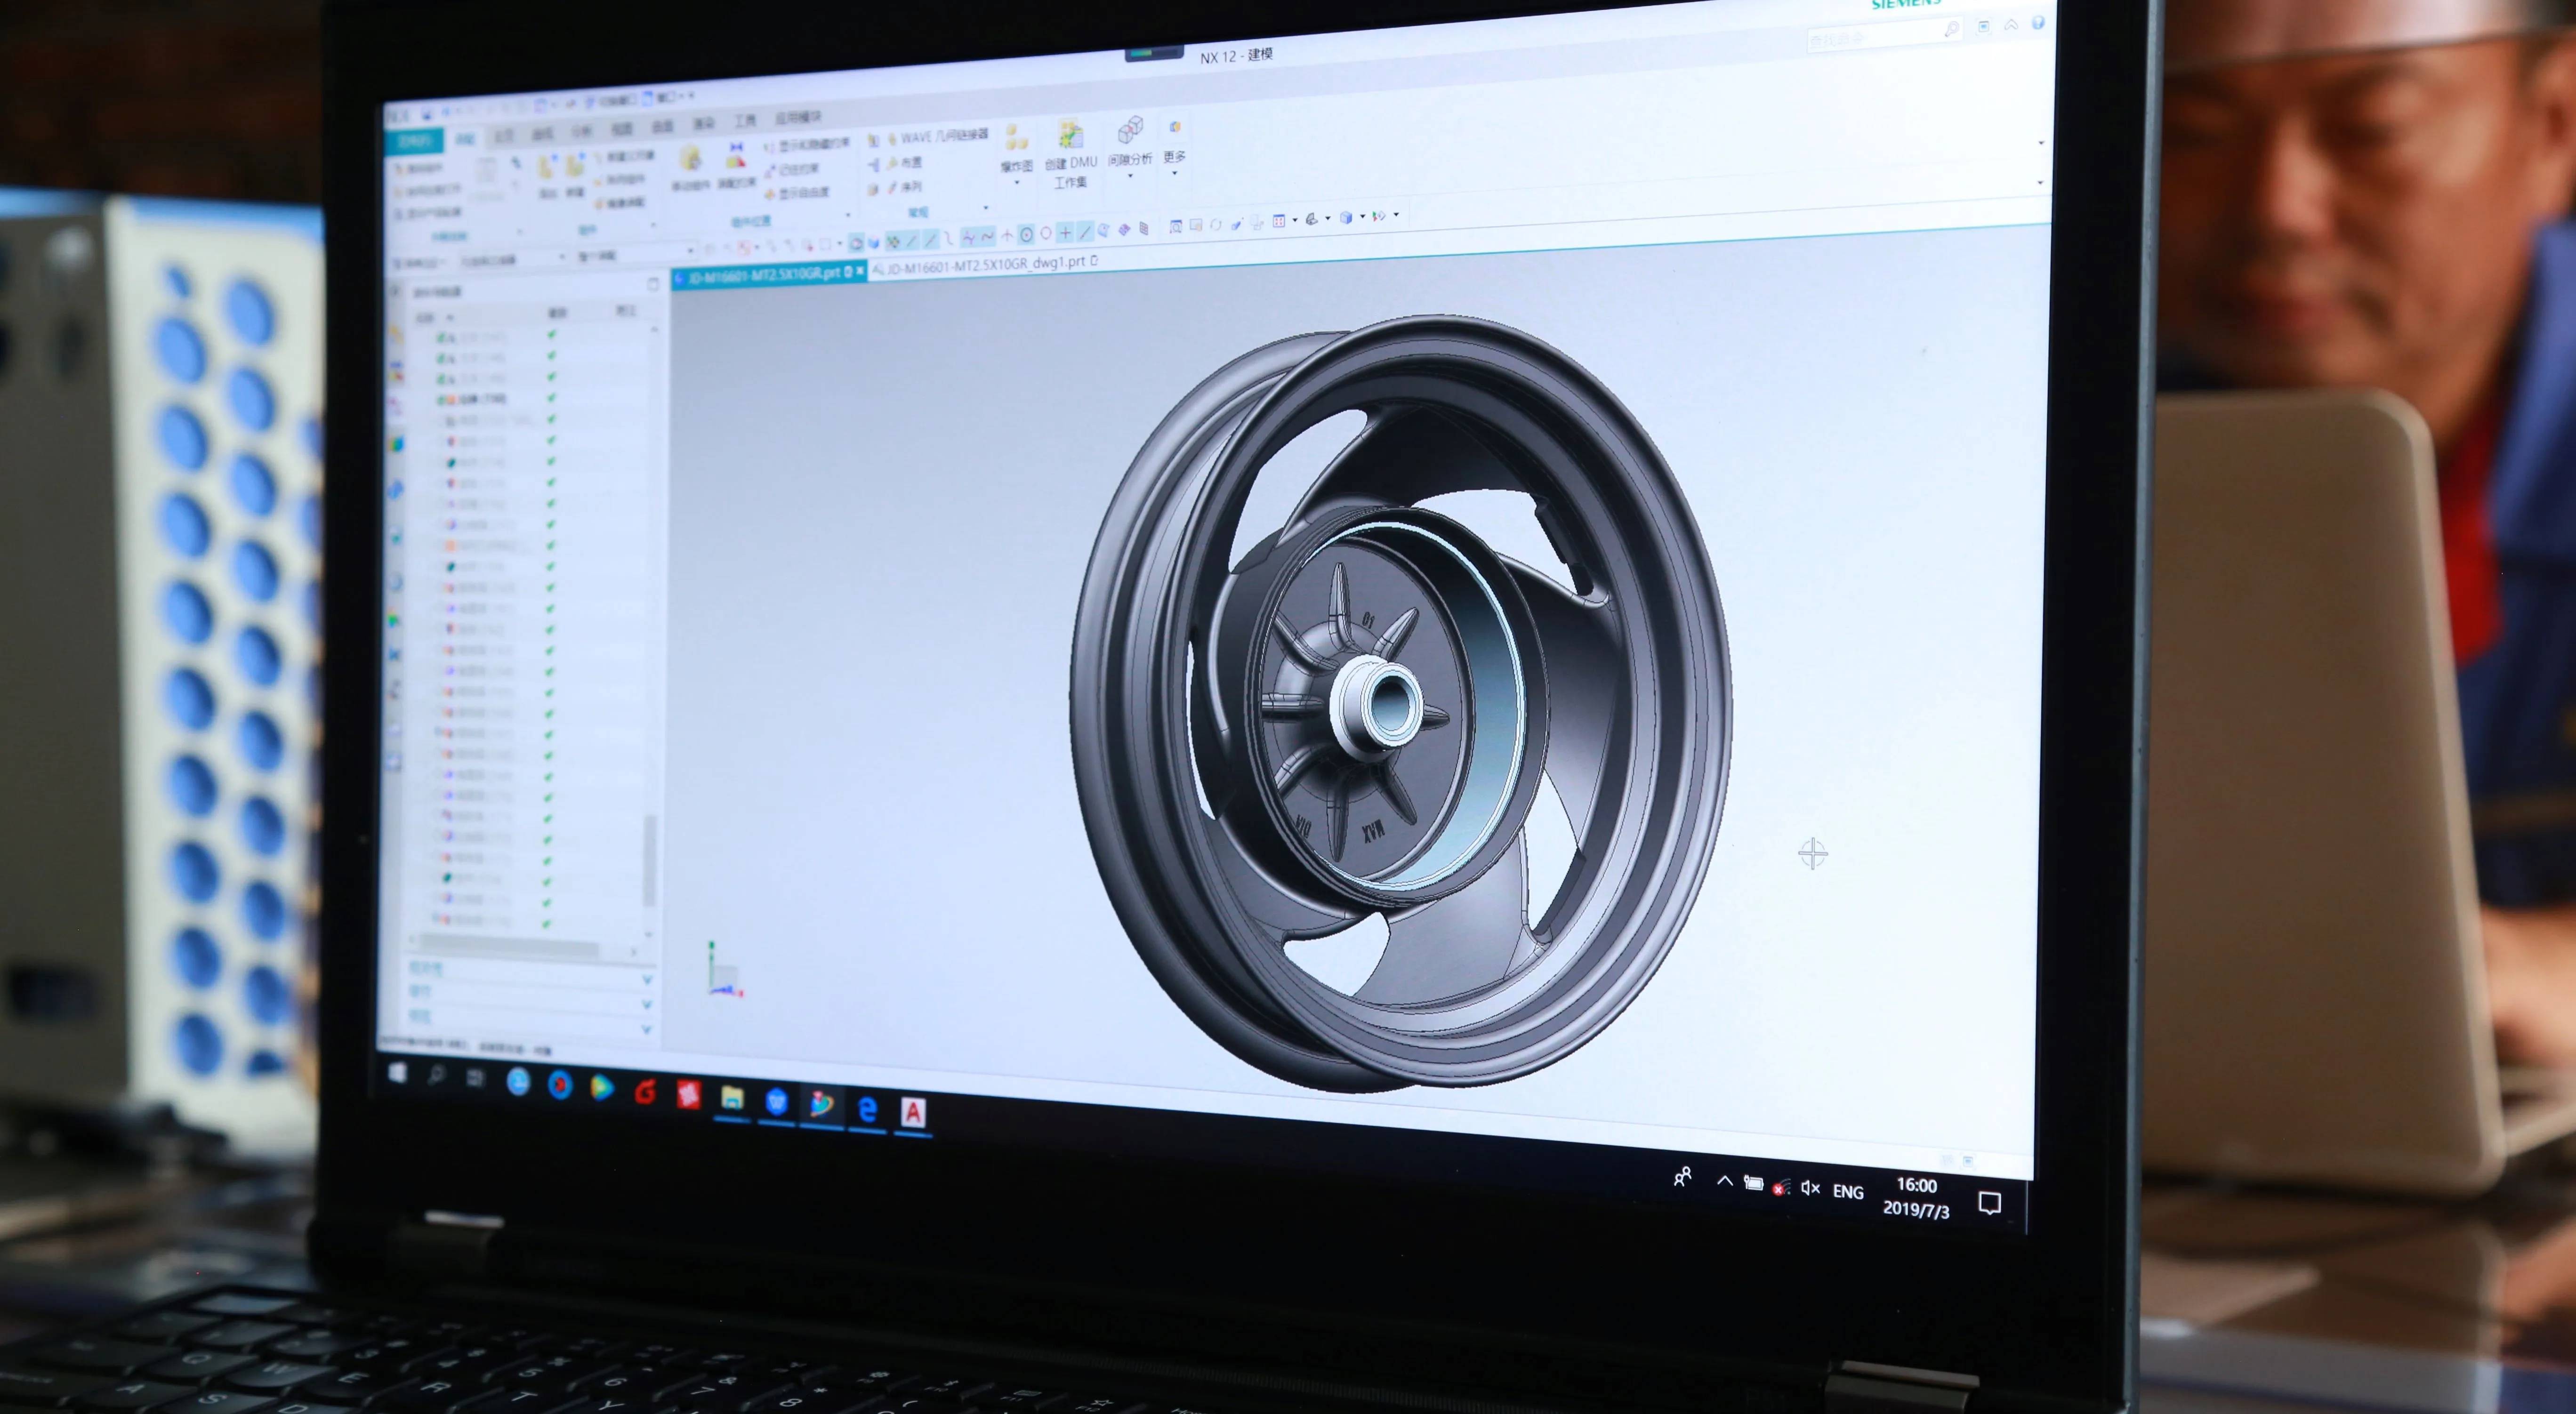2576x1414 pixels.
Task: Click the Exploded Views icon
Action: (x=1016, y=139)
